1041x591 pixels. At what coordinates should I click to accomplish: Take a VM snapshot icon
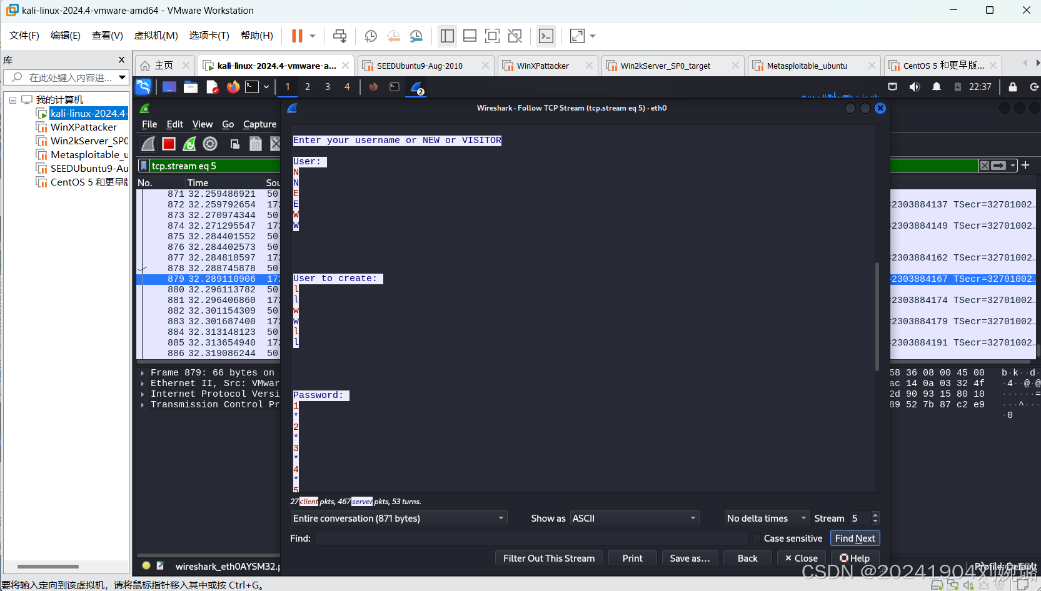click(371, 36)
